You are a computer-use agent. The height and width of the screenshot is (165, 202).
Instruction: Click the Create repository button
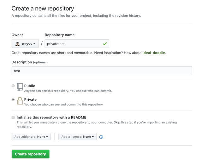coord(30,154)
